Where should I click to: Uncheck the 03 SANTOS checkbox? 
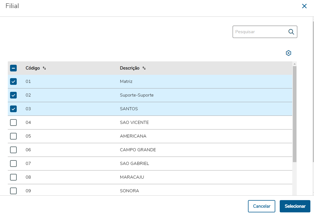(x=13, y=109)
